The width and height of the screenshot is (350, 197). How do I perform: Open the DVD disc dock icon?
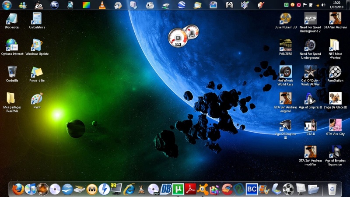pyautogui.click(x=154, y=189)
